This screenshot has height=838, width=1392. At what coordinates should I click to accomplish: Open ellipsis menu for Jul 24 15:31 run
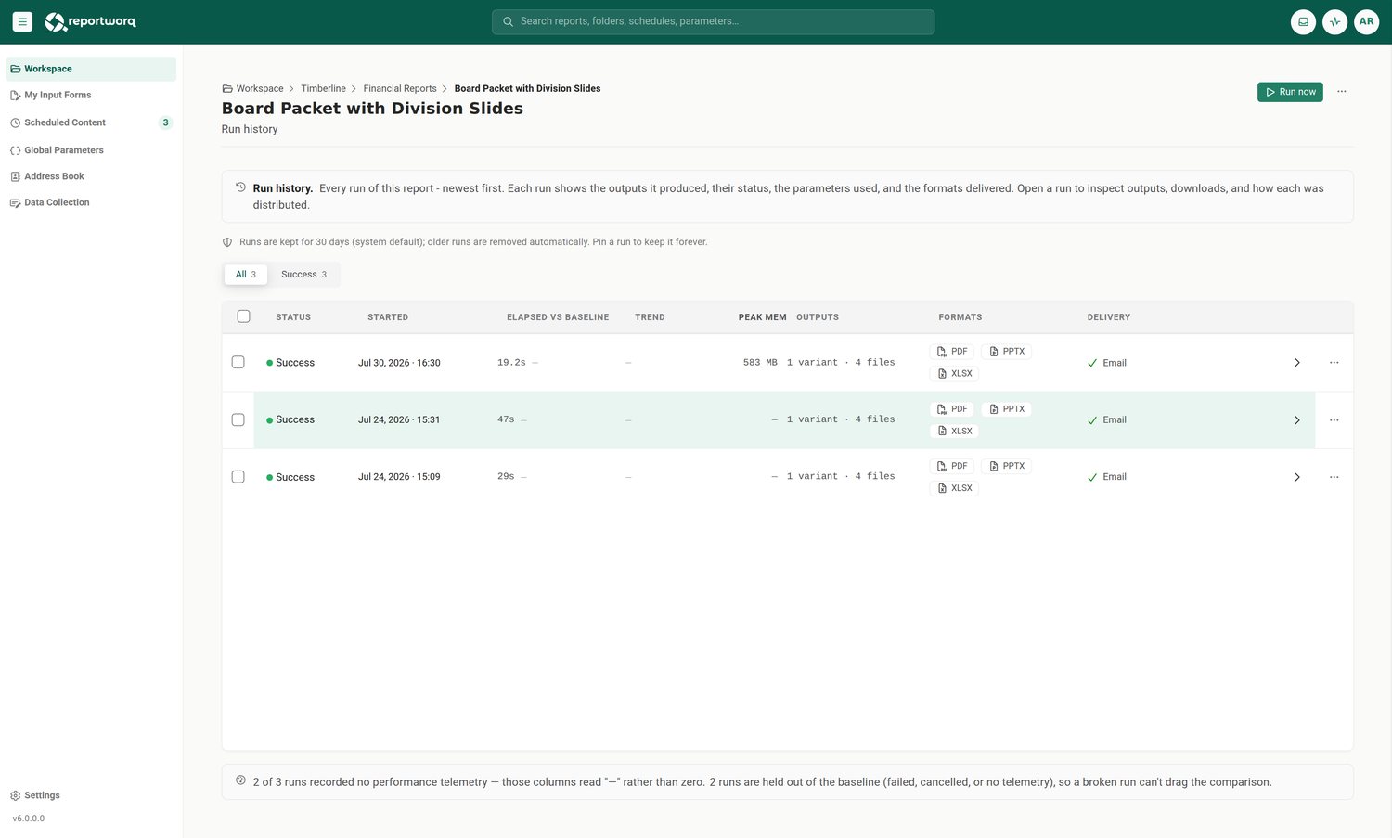(1334, 420)
